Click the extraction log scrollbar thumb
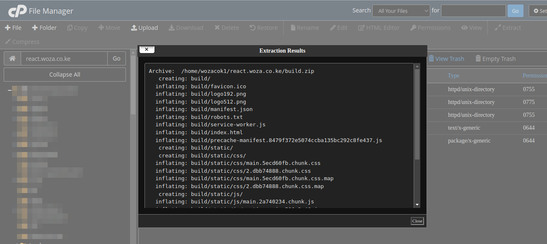The height and width of the screenshot is (244, 547). coord(417,114)
